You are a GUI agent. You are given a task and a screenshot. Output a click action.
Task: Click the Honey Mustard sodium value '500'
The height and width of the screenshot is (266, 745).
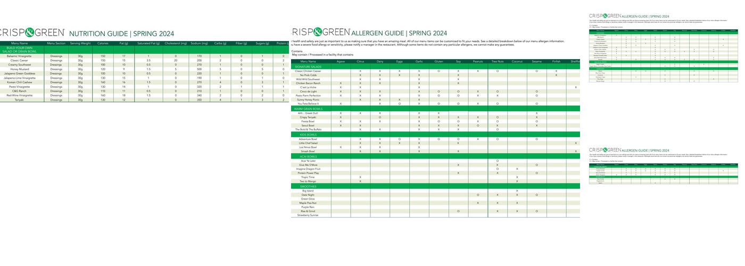[x=199, y=69]
